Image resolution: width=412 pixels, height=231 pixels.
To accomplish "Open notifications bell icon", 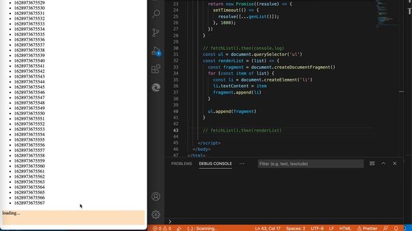I will pos(396,228).
